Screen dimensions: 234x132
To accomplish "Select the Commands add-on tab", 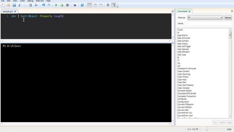I will click(x=182, y=11).
